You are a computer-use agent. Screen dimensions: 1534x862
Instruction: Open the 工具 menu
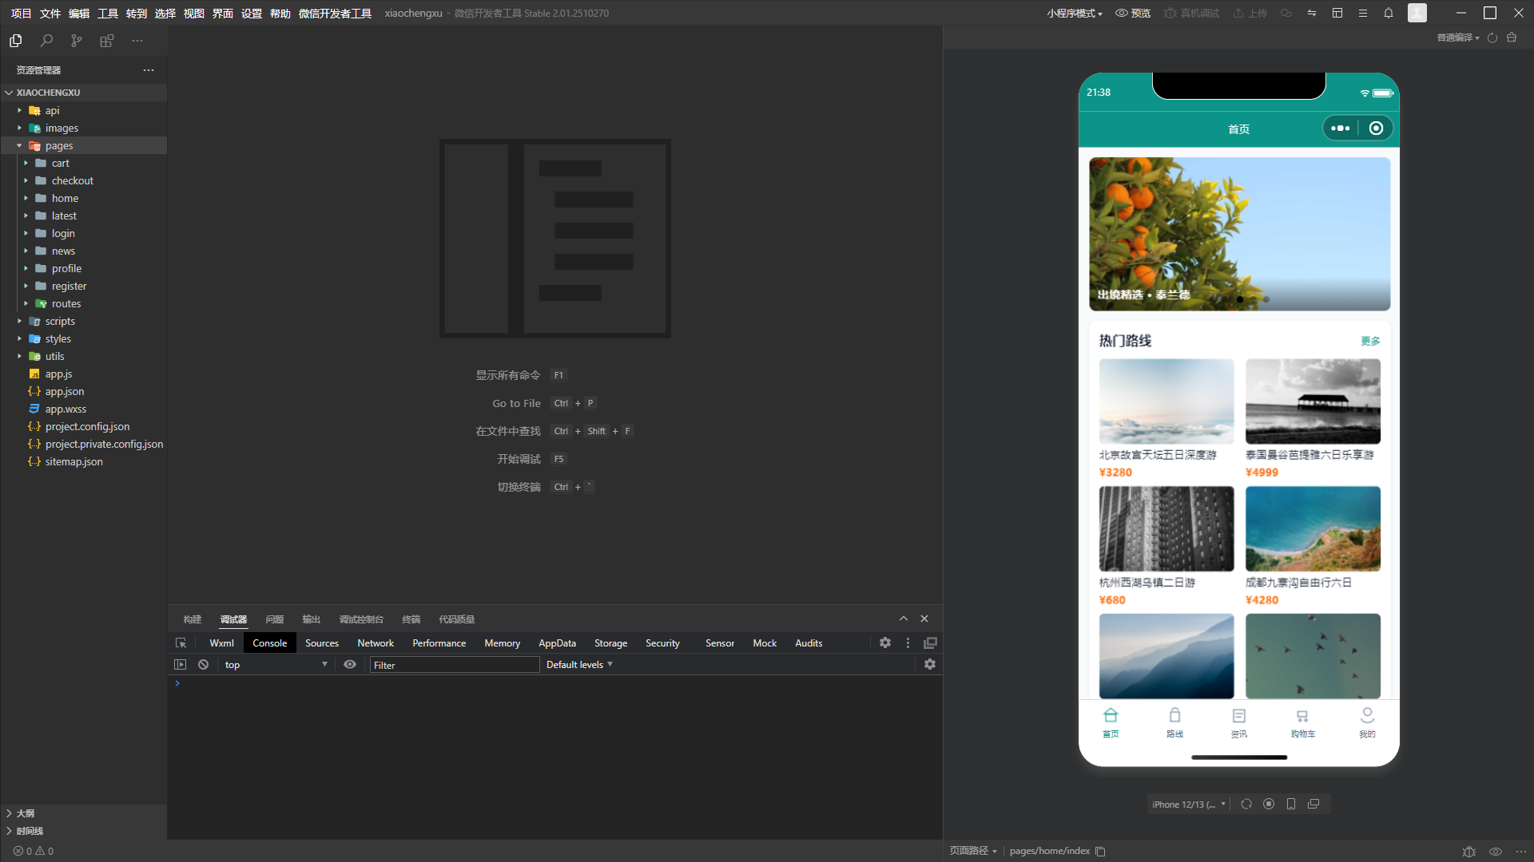(108, 13)
